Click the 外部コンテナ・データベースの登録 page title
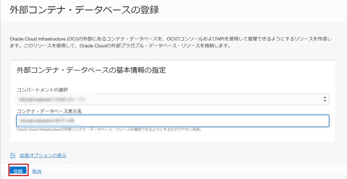The height and width of the screenshot is (179, 347). (84, 10)
